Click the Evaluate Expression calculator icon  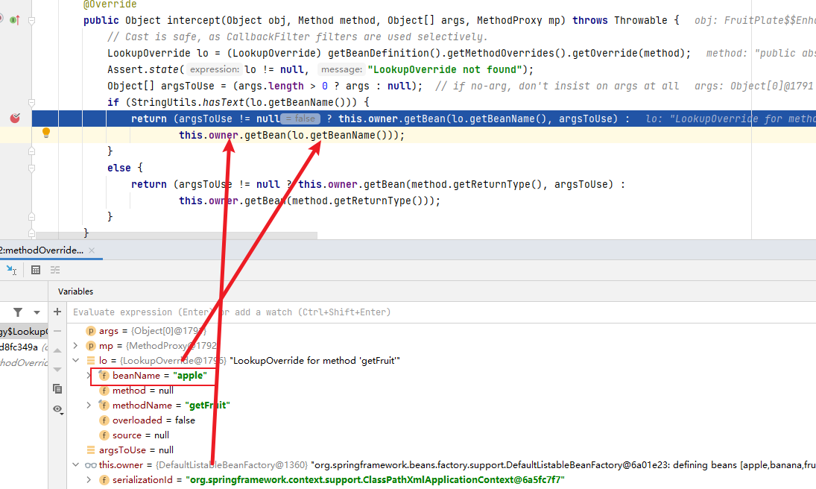coord(35,270)
